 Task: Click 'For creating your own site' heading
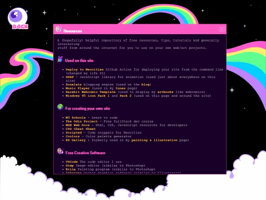(x=88, y=109)
